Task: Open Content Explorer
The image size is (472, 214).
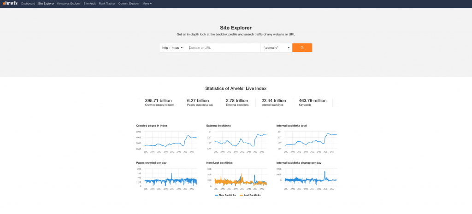Action: coord(129,4)
